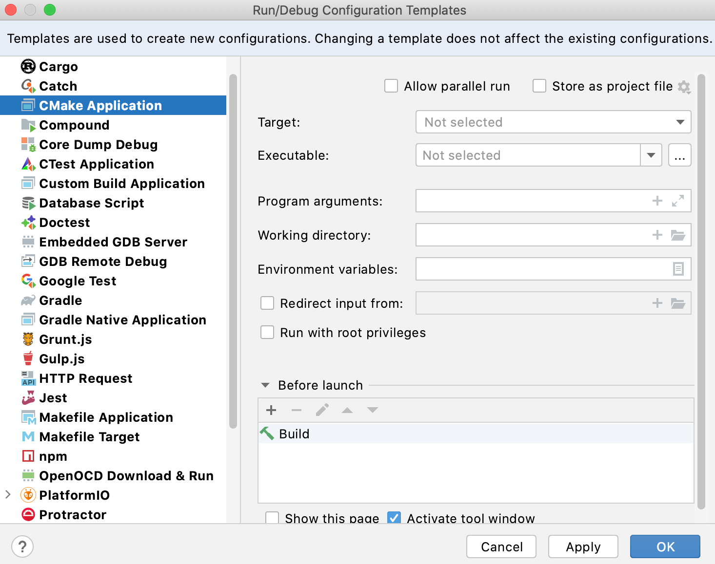Select the Cargo configuration template
The height and width of the screenshot is (564, 715).
(59, 66)
